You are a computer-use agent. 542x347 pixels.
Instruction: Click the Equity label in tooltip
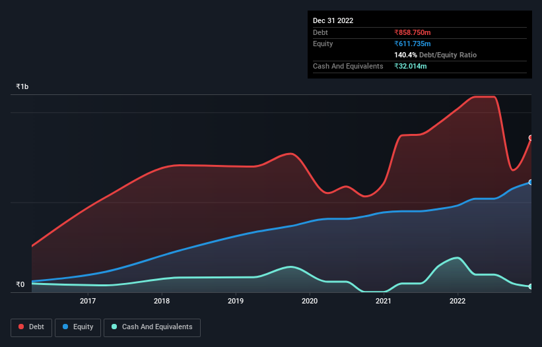pyautogui.click(x=323, y=44)
